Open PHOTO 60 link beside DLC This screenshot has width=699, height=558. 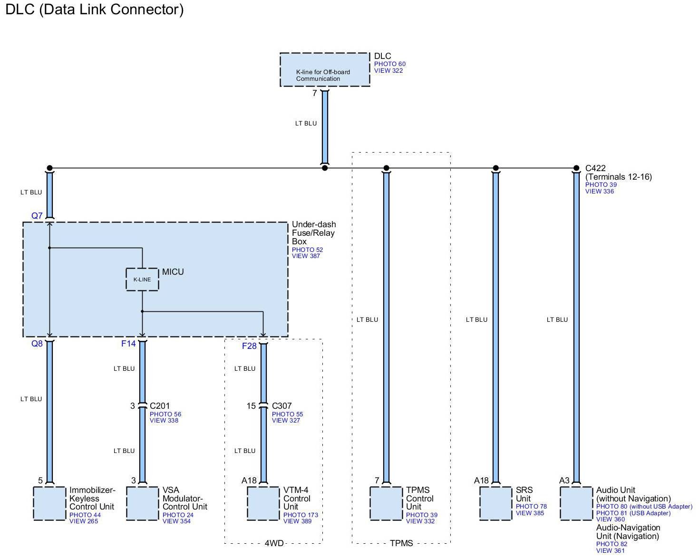[x=389, y=64]
